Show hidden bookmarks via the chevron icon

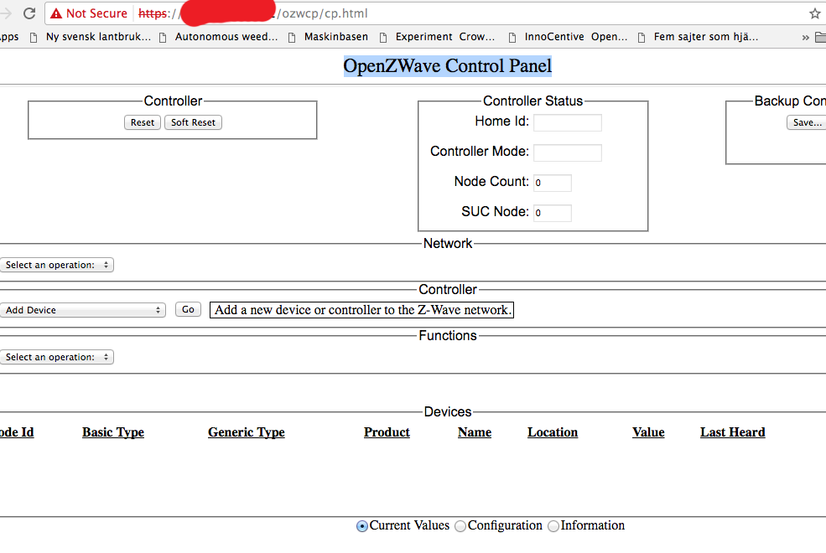point(805,38)
